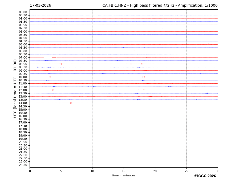This screenshot has height=186, width=247.
Task: Select the 05:00 time row label
Action: [23, 45]
